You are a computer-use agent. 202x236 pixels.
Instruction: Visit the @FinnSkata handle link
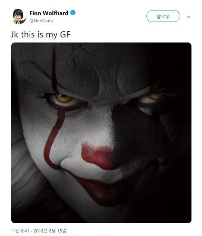(41, 21)
